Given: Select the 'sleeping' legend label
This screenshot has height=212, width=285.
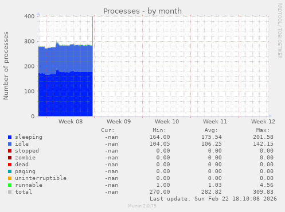Looking at the screenshot, I should (x=29, y=137).
